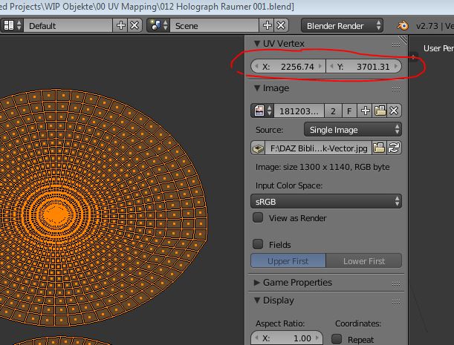This screenshot has width=454, height=345.
Task: Select Upper First field order
Action: tap(288, 261)
